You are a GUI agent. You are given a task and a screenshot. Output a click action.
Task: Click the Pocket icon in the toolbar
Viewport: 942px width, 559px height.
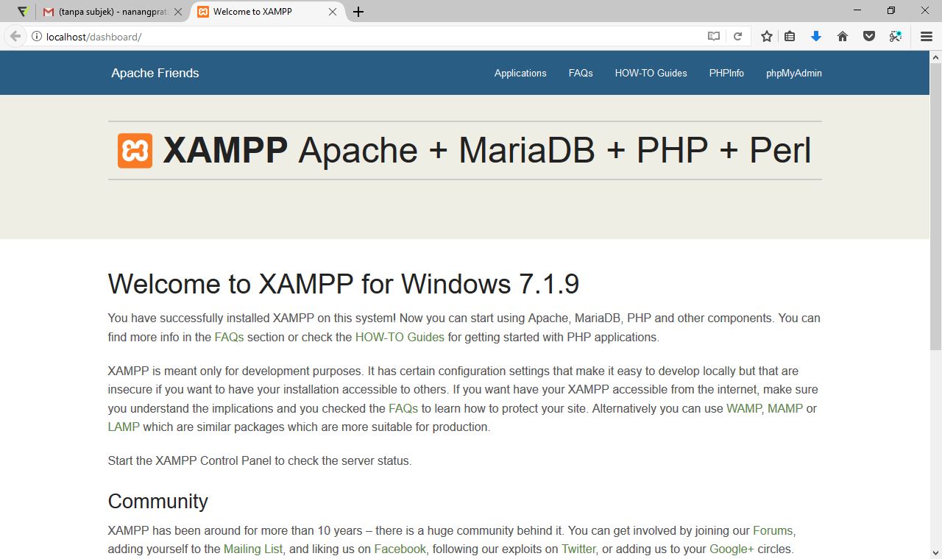pos(869,35)
